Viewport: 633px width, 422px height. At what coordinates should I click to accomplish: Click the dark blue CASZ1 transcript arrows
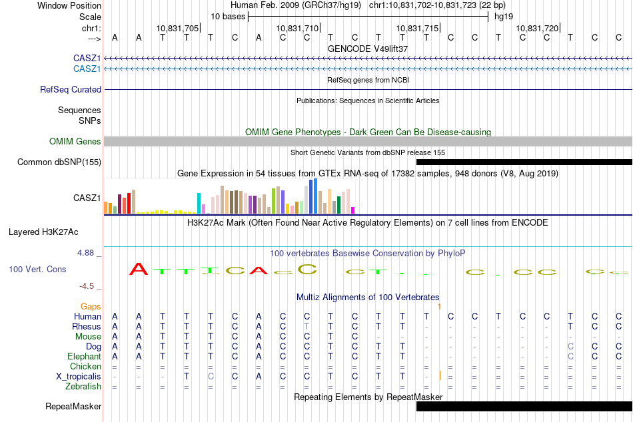368,58
